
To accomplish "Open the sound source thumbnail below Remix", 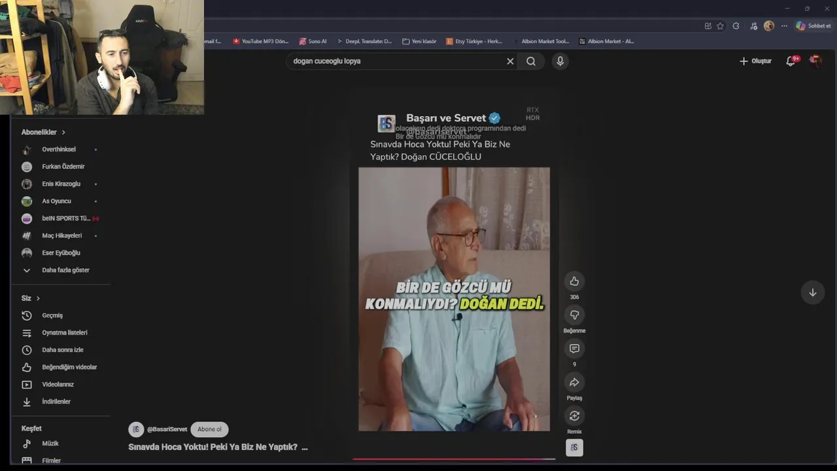I will coord(574,447).
